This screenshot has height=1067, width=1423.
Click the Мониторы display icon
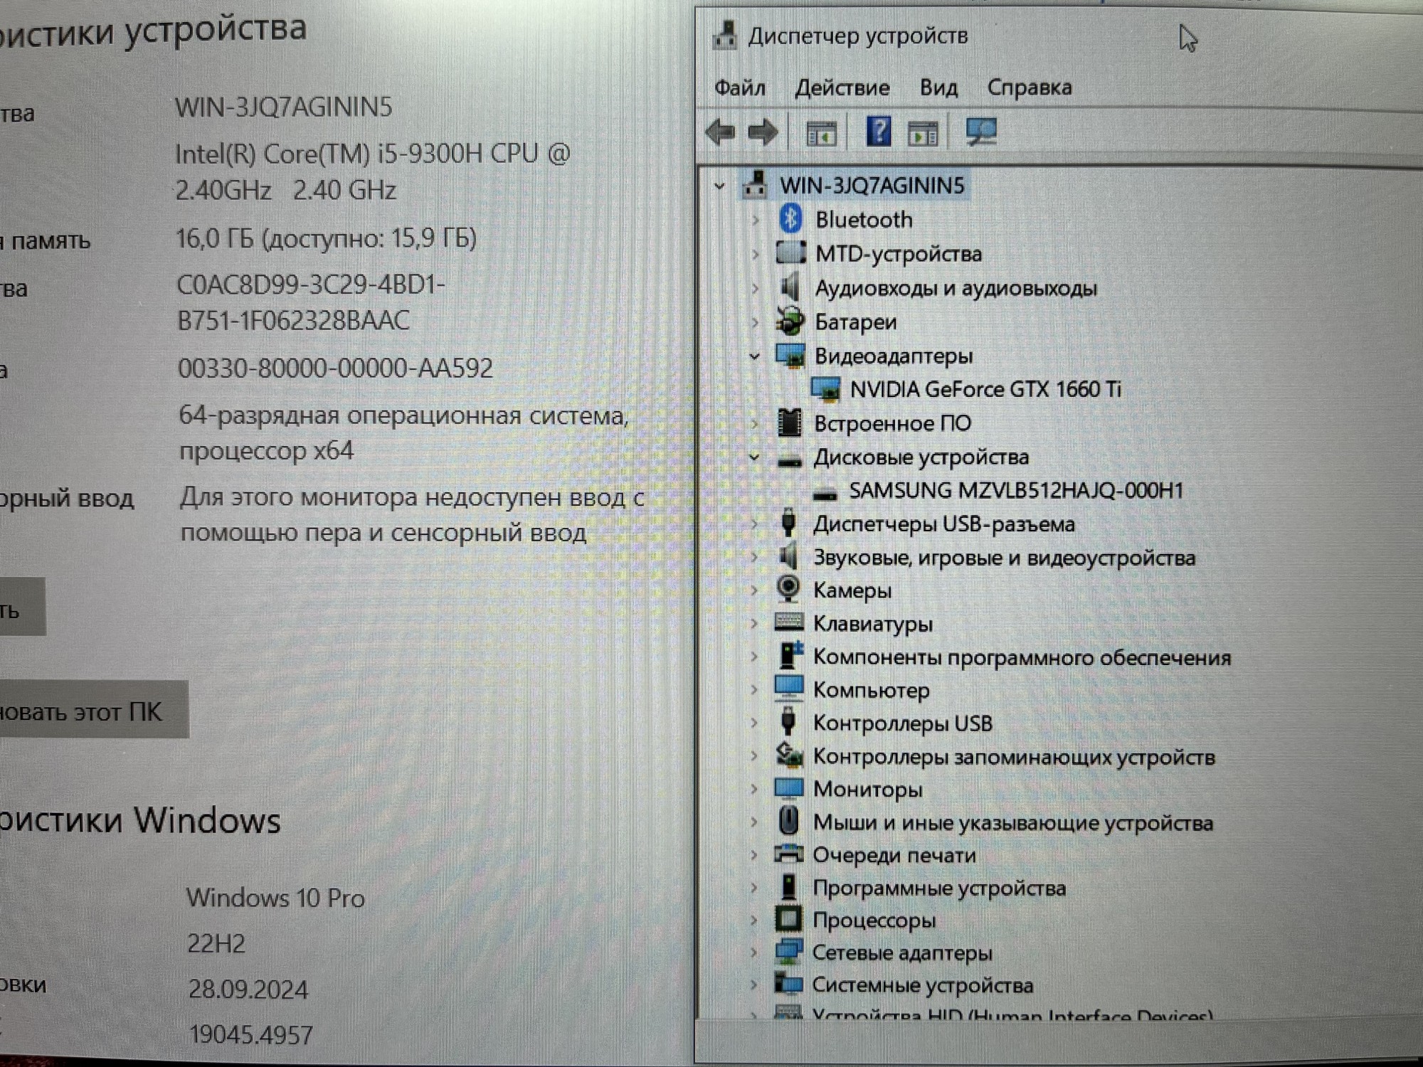click(x=790, y=788)
